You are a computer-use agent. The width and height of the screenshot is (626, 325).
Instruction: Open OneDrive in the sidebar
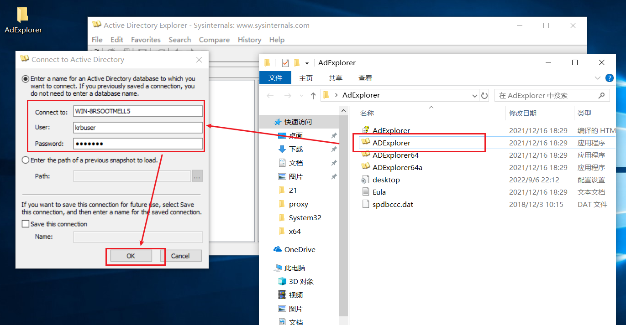(295, 249)
